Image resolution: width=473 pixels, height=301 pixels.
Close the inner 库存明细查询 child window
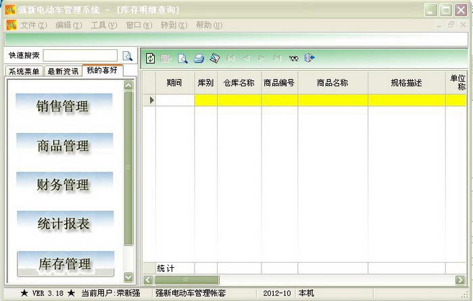463,25
